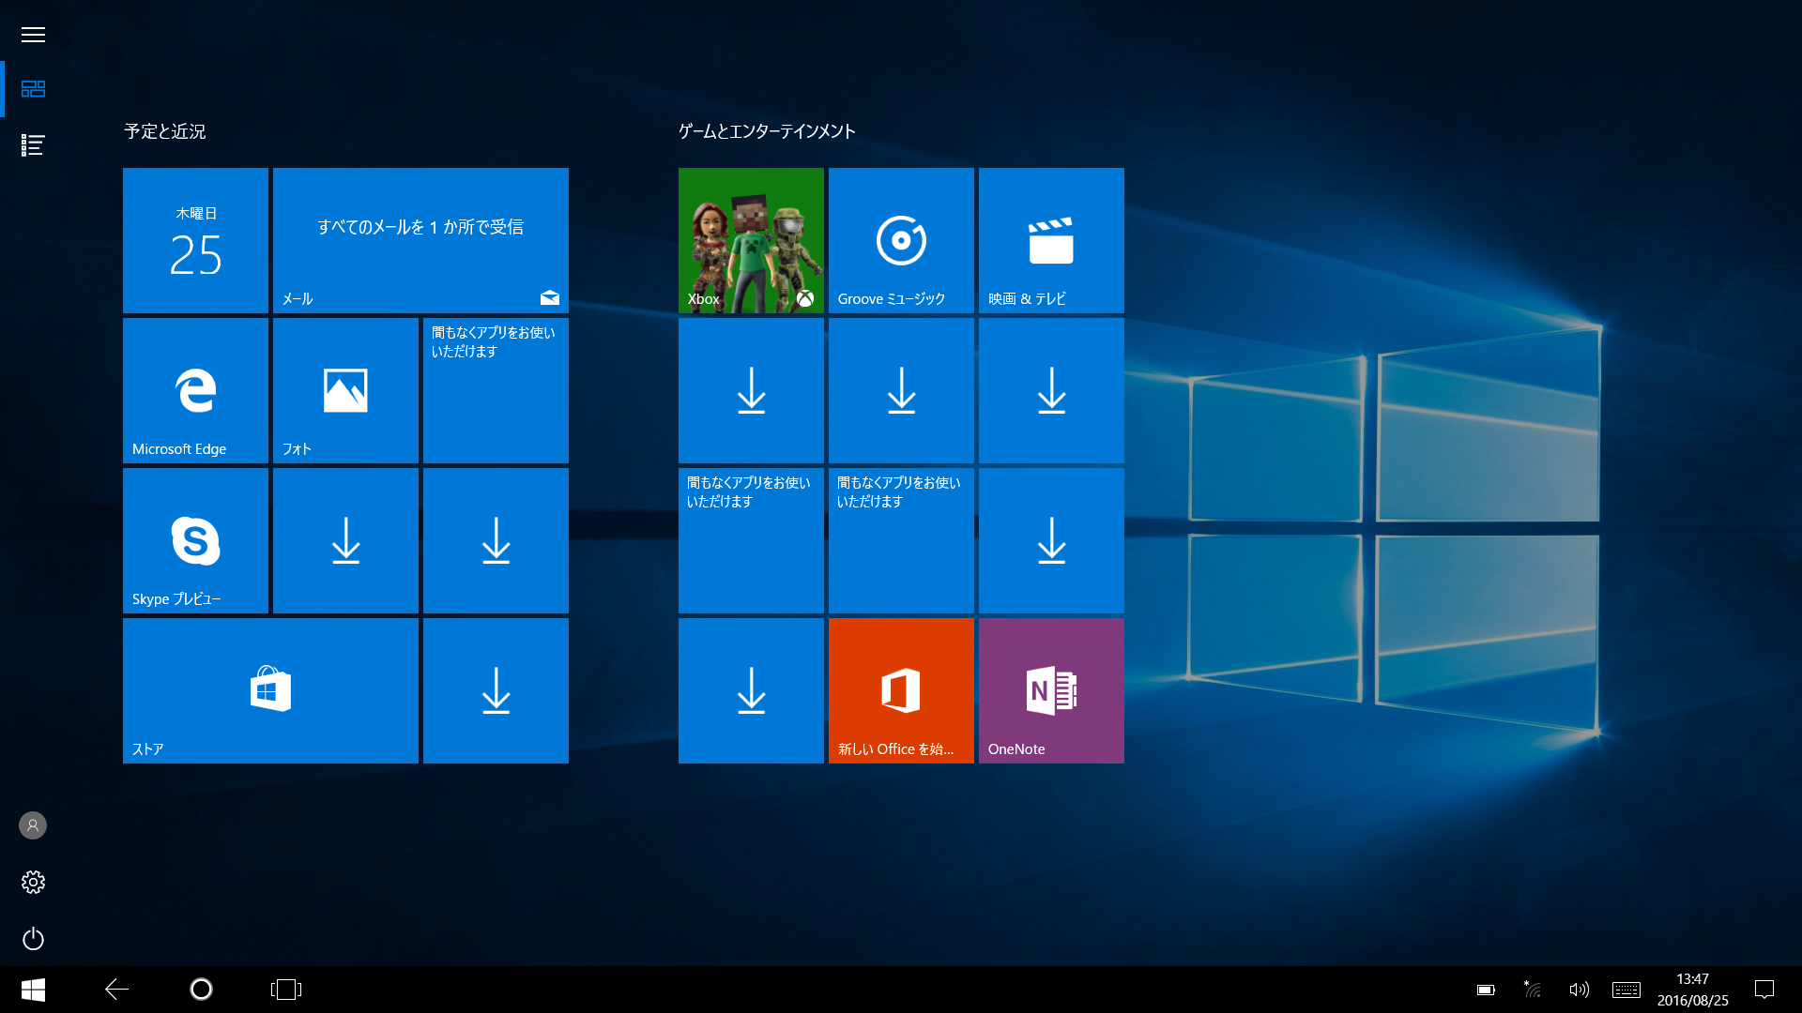
Task: Open the Action Center notification icon
Action: pyautogui.click(x=1764, y=990)
